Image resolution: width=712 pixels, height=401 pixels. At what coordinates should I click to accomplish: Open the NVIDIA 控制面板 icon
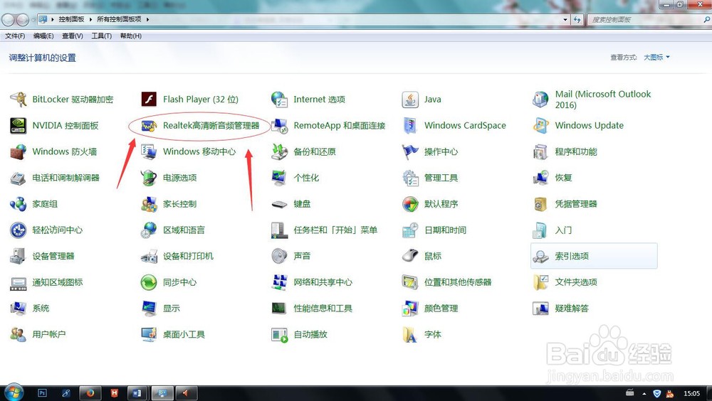(x=19, y=126)
